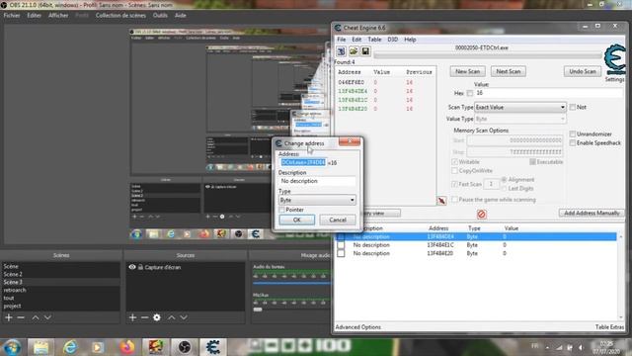Screen dimensions: 632x356
Task: Remove source with minus icon in Sources
Action: [x=145, y=317]
